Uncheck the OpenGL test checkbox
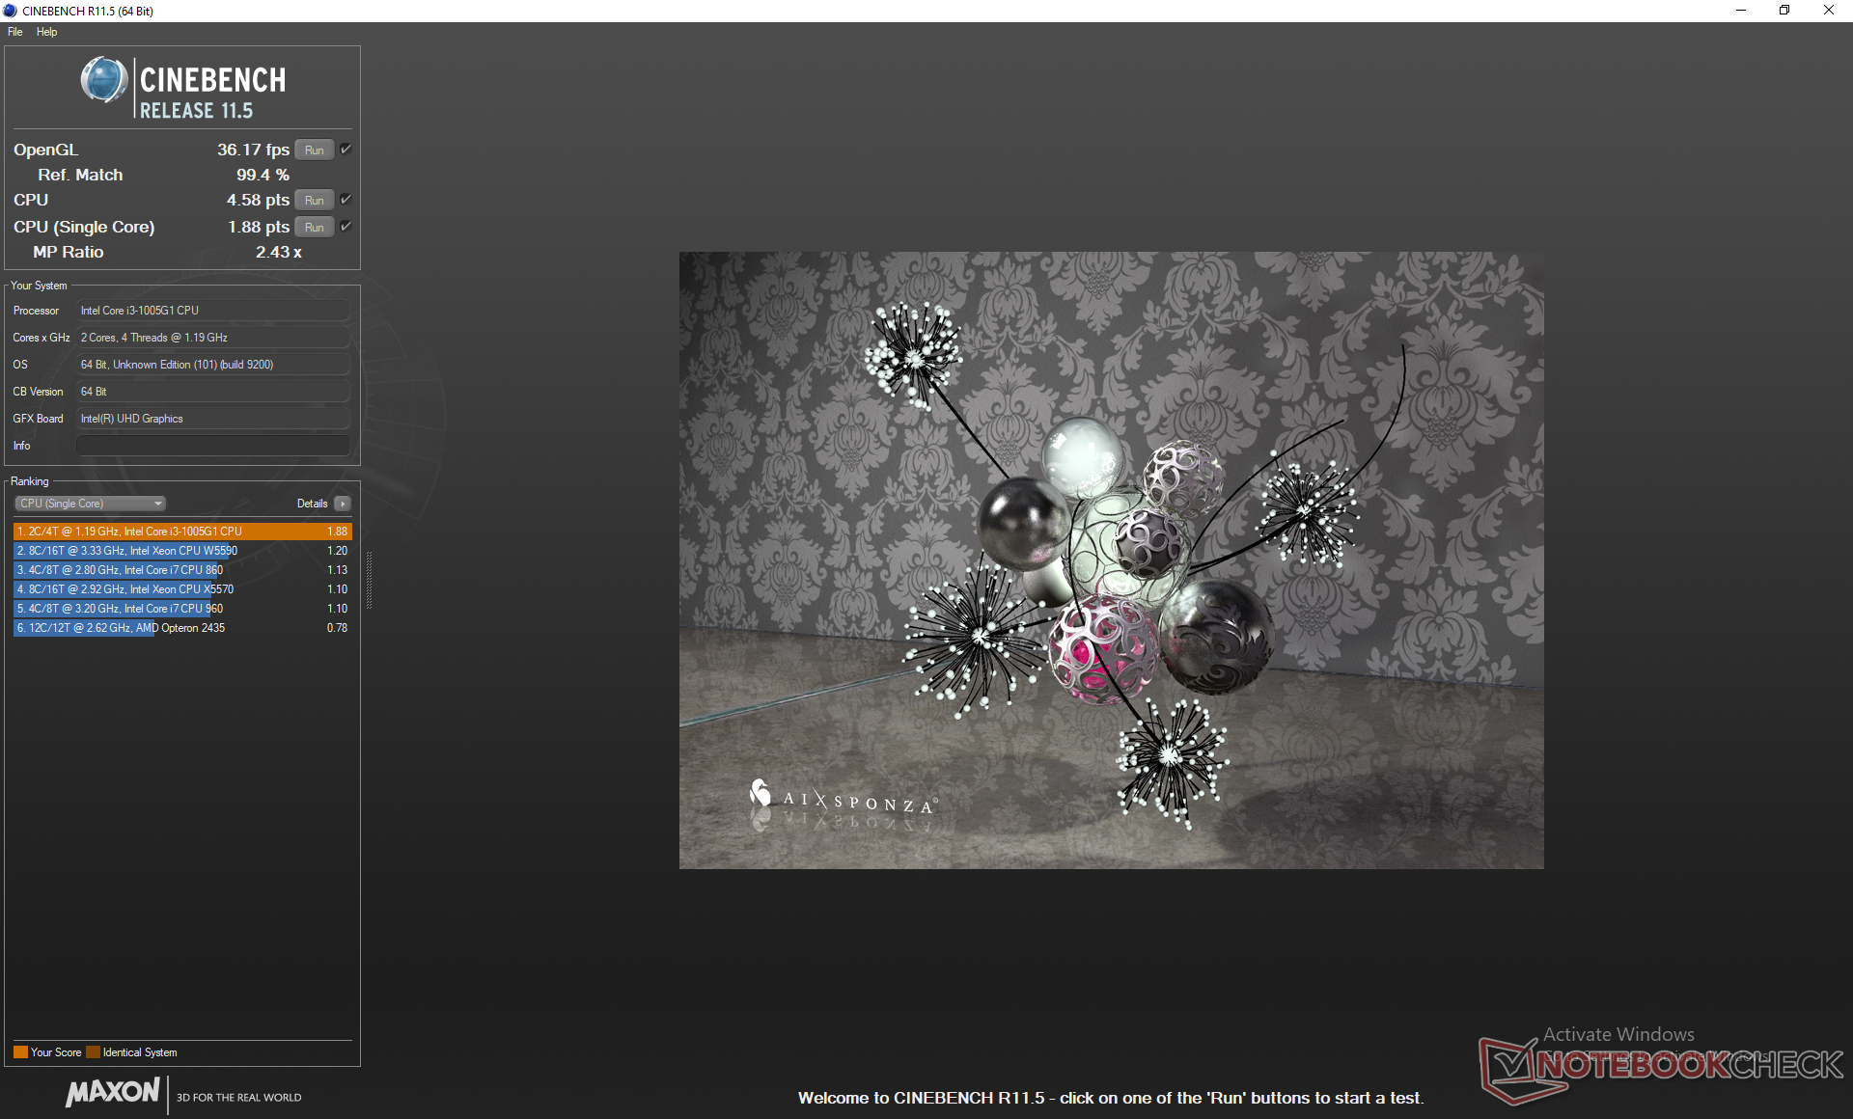 click(346, 150)
